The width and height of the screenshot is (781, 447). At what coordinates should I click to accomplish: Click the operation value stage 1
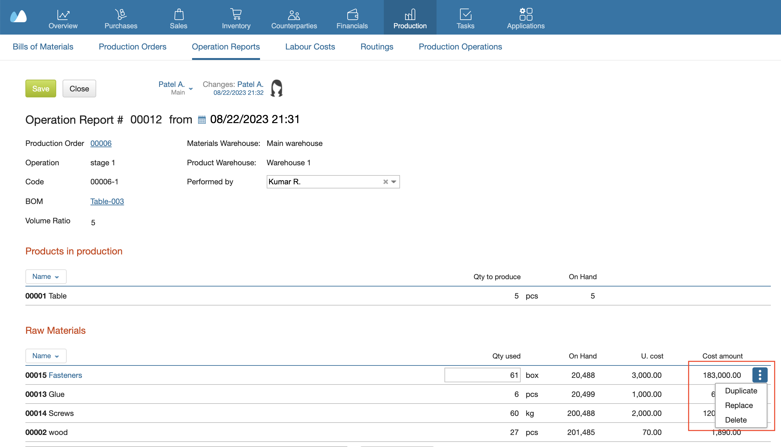(x=103, y=163)
